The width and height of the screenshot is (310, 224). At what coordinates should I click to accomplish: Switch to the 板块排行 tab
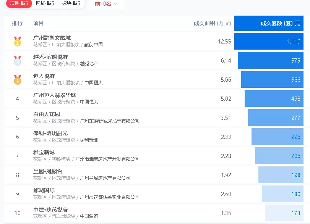click(x=71, y=3)
